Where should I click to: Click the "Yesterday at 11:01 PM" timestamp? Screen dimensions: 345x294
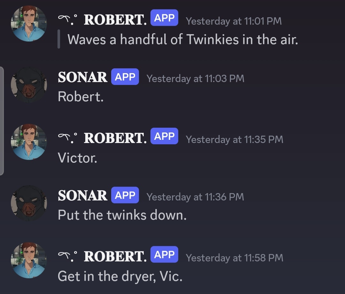234,21
